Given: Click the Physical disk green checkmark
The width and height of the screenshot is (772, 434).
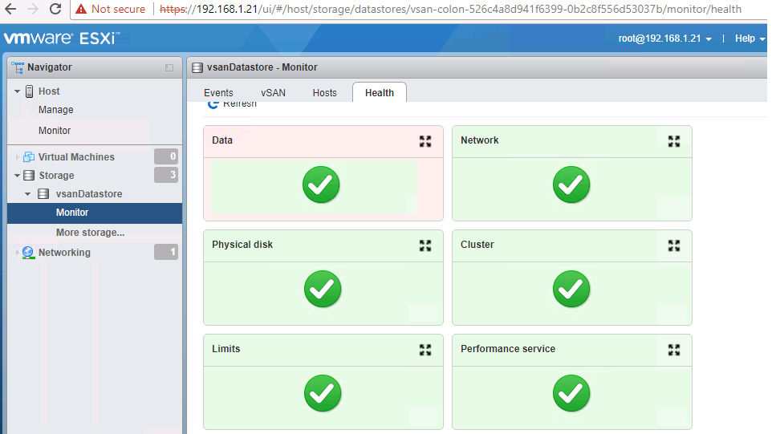Looking at the screenshot, I should point(323,289).
